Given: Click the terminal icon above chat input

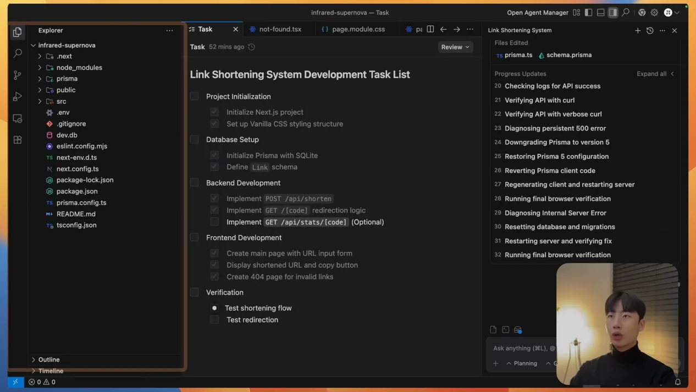Looking at the screenshot, I should (506, 330).
